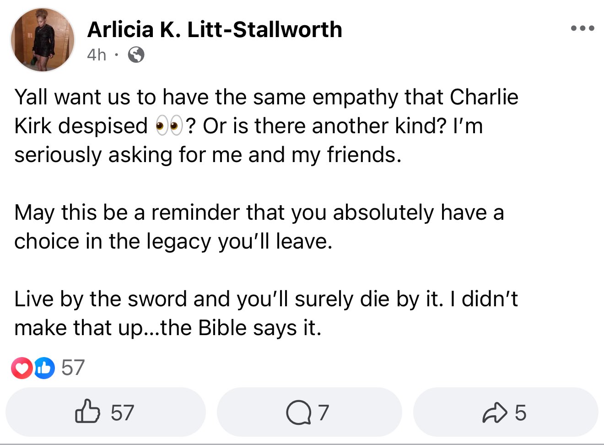Open comments via the 7 count
Screen dimensions: 604x445
324,412
